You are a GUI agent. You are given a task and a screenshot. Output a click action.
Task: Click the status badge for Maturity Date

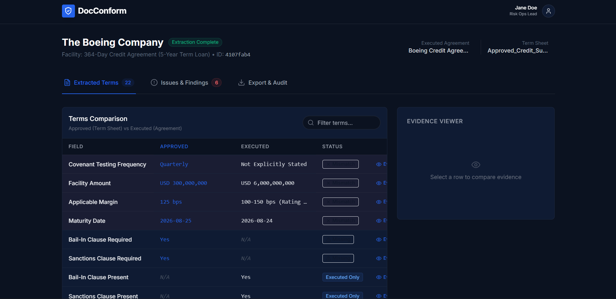coord(340,221)
